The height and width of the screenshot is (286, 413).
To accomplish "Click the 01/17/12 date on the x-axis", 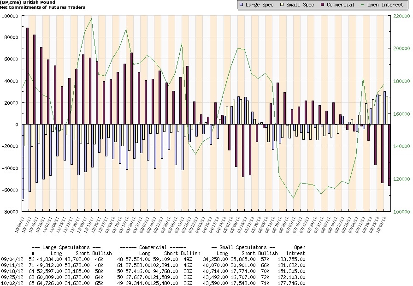I will click(124, 224).
